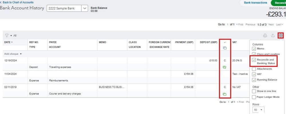Click FOREIGN CURRENCY column header

[160, 42]
